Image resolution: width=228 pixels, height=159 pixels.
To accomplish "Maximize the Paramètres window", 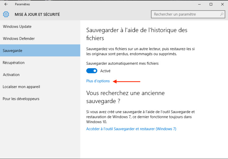I will [211, 4].
